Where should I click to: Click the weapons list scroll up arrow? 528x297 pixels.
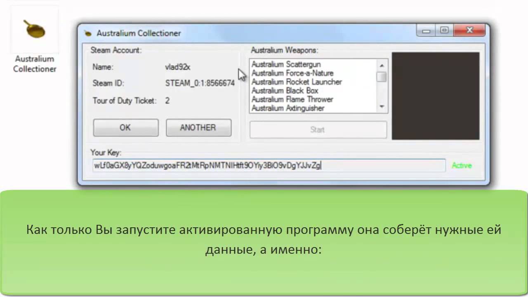click(382, 65)
